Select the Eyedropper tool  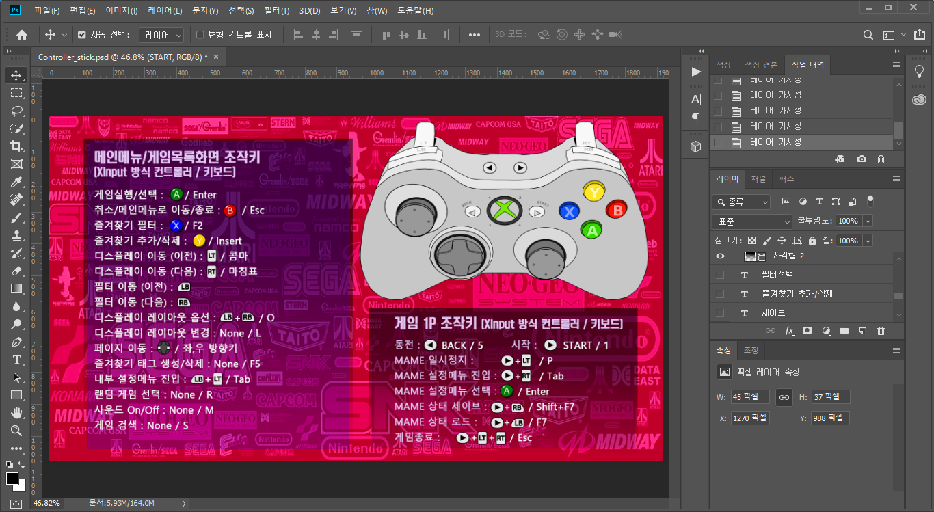pos(16,182)
